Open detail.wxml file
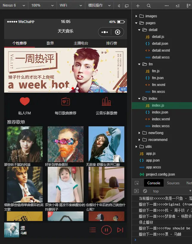The width and height of the screenshot is (192, 244). coord(161,50)
